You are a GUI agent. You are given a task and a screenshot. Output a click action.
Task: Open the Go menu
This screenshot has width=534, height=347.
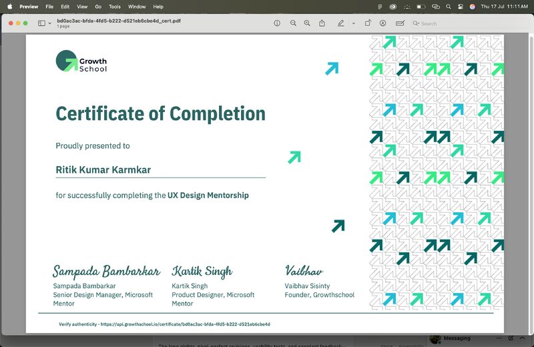[x=98, y=7]
